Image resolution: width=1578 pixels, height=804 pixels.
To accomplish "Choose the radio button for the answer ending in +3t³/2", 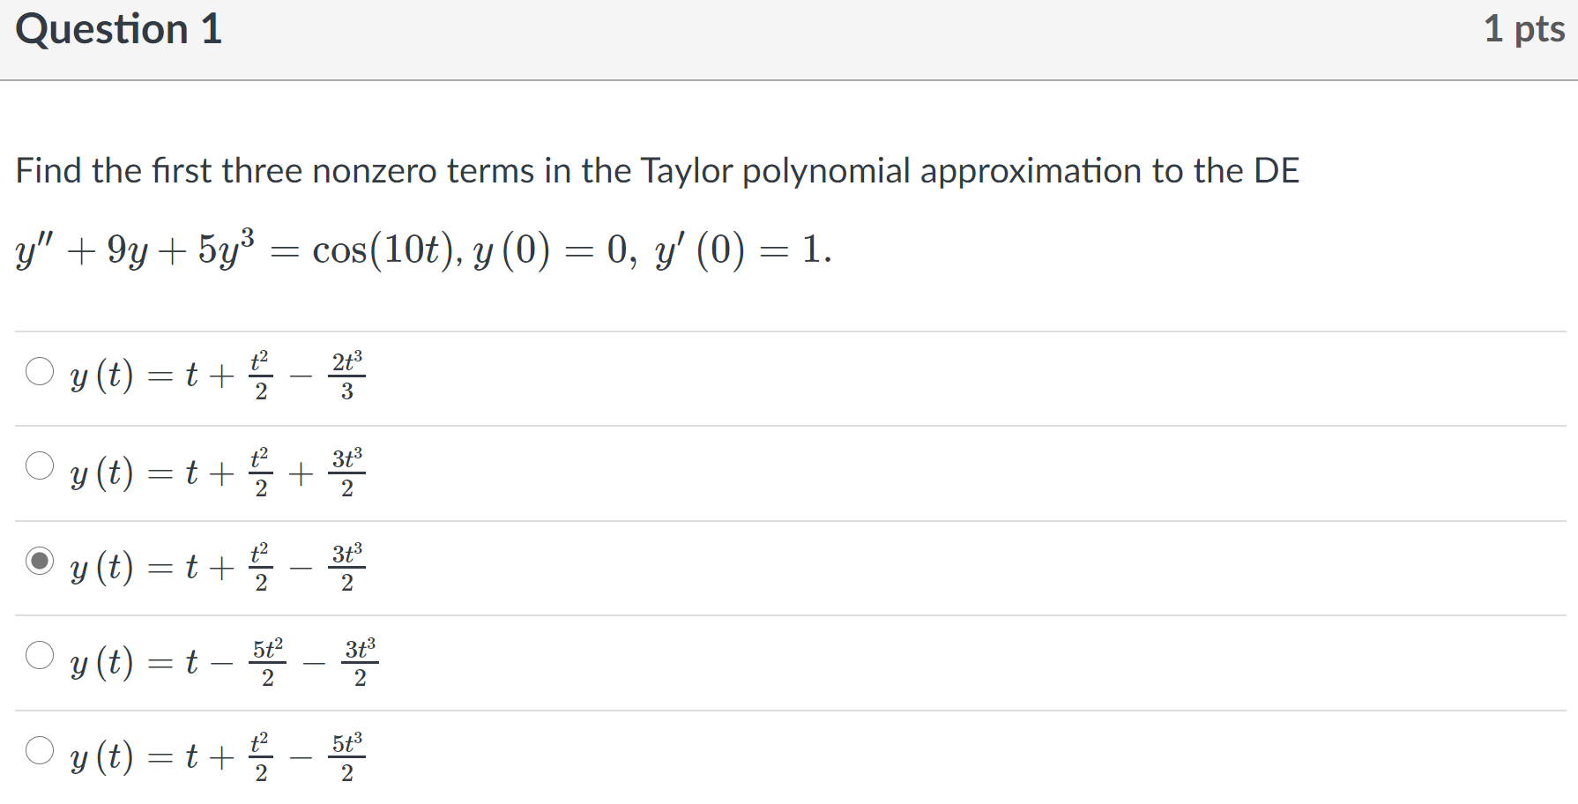I will (40, 465).
